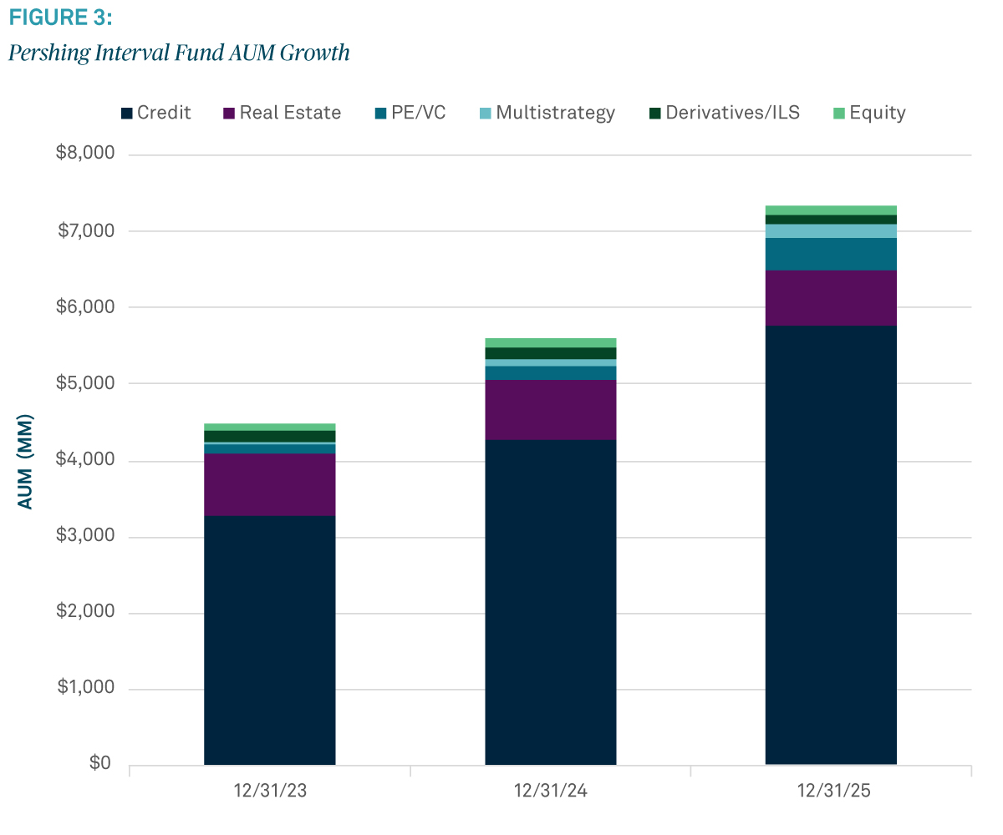Select the 12/31/24 axis label

(x=550, y=791)
